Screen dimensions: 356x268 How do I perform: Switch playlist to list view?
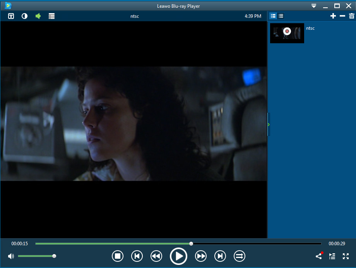(281, 16)
